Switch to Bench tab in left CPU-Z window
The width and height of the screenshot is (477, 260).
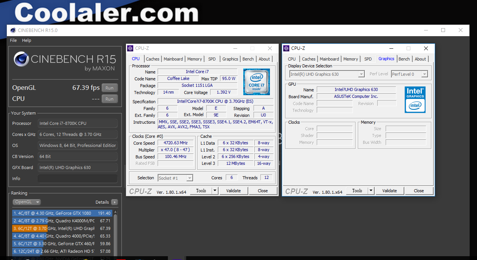coord(248,59)
